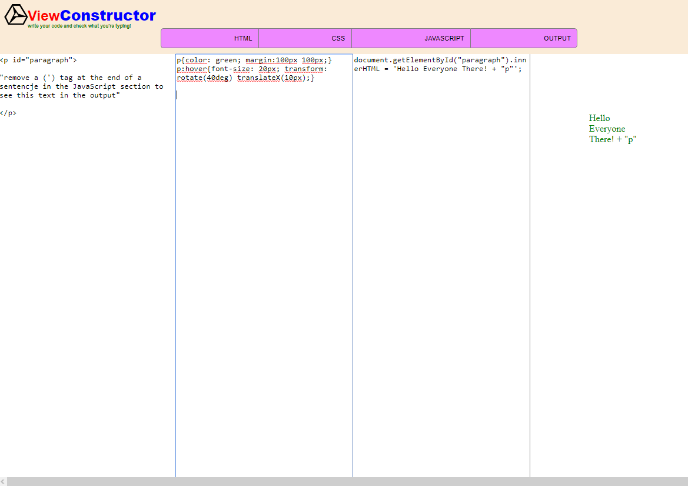The width and height of the screenshot is (688, 486).
Task: Click 'document.getElementById' line in JavaScript
Action: pyautogui.click(x=440, y=60)
